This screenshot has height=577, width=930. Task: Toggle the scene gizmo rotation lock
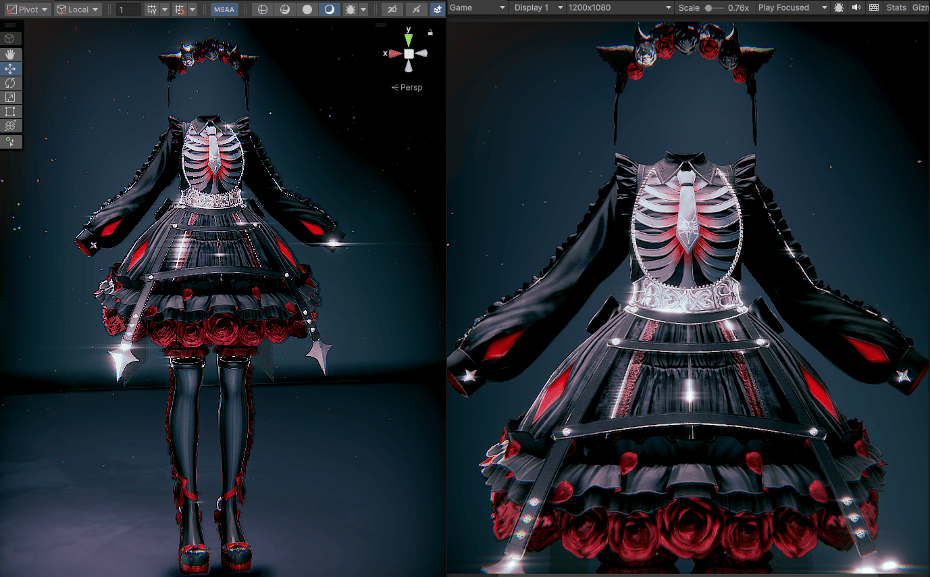430,32
